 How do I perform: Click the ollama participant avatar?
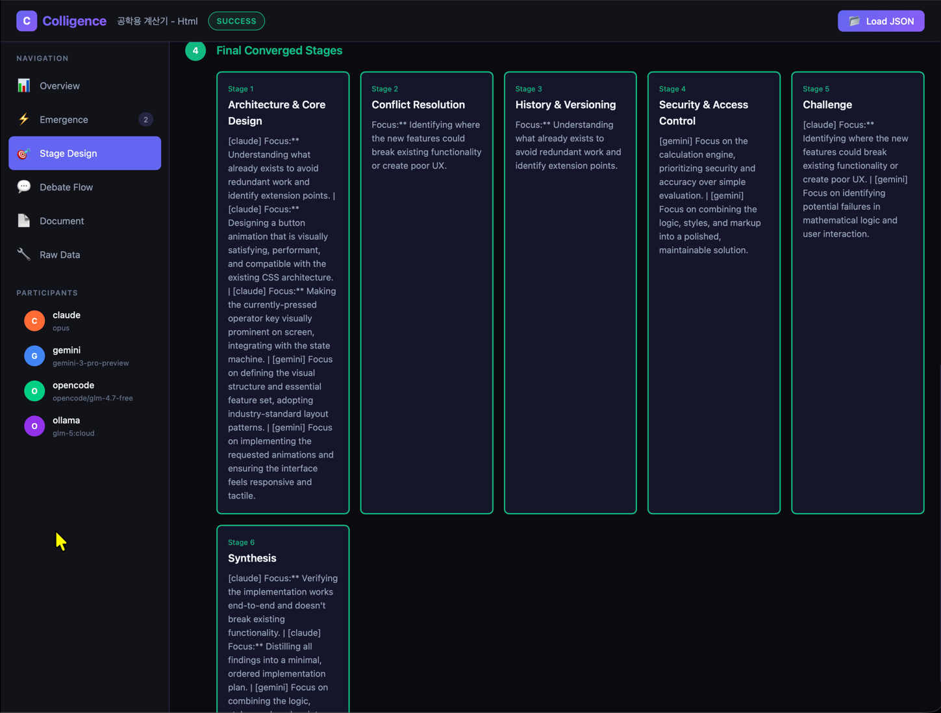pyautogui.click(x=34, y=426)
